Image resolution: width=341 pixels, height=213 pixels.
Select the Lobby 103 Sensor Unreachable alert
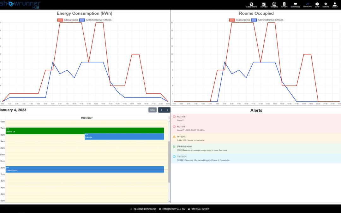[x=256, y=139]
